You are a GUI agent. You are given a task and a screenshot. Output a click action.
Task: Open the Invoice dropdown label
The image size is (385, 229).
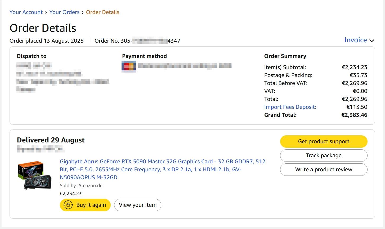point(355,40)
